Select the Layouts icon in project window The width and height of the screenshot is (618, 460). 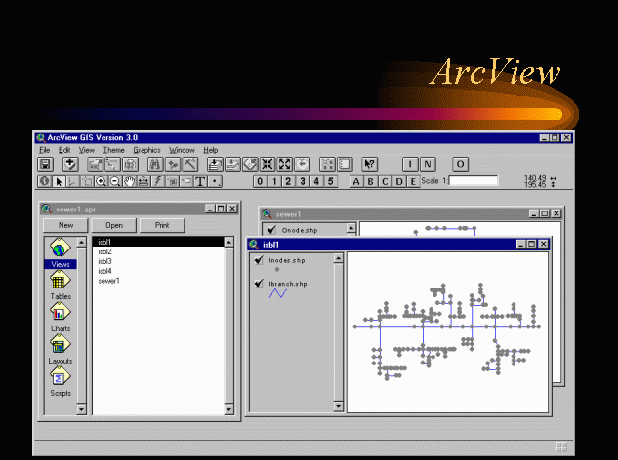tap(60, 347)
